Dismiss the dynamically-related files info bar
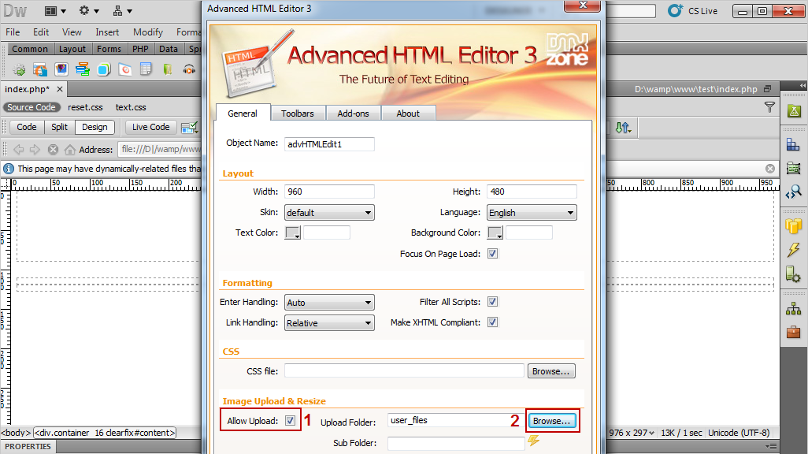The width and height of the screenshot is (808, 454). pos(770,169)
